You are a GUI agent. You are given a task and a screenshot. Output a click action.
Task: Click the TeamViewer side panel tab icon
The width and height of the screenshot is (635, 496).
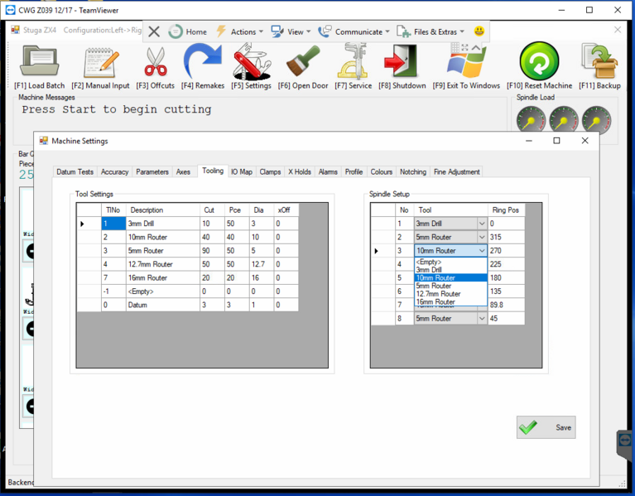[625, 441]
